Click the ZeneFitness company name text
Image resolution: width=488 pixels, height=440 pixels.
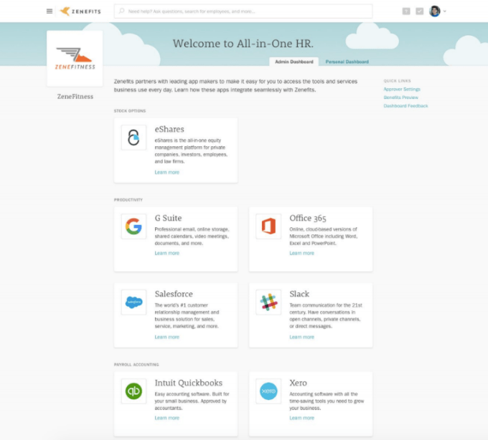pos(75,96)
